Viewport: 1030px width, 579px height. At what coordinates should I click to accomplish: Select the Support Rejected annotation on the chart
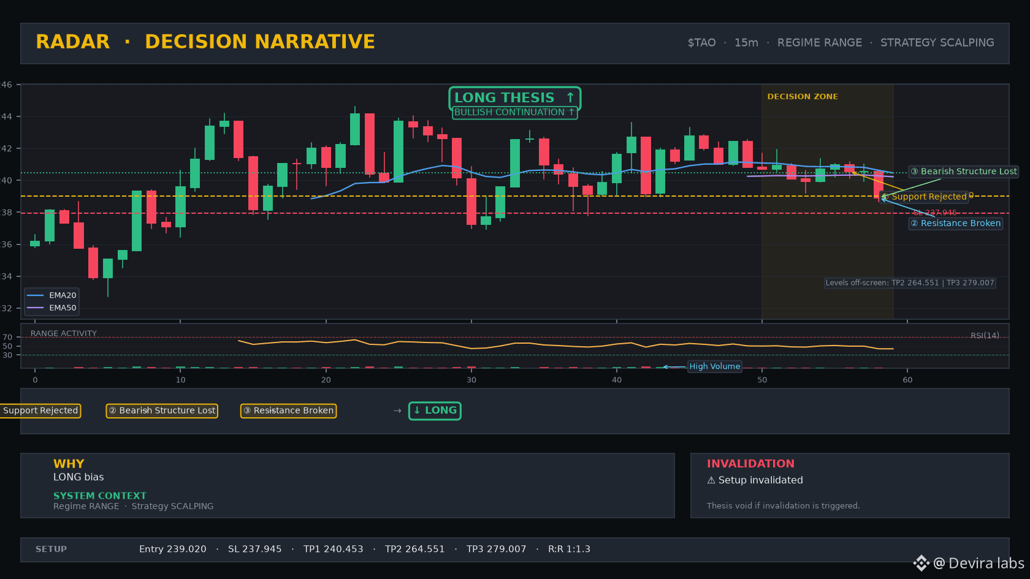924,197
